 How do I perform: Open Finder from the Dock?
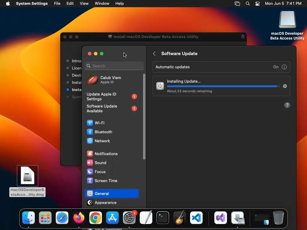28,218
